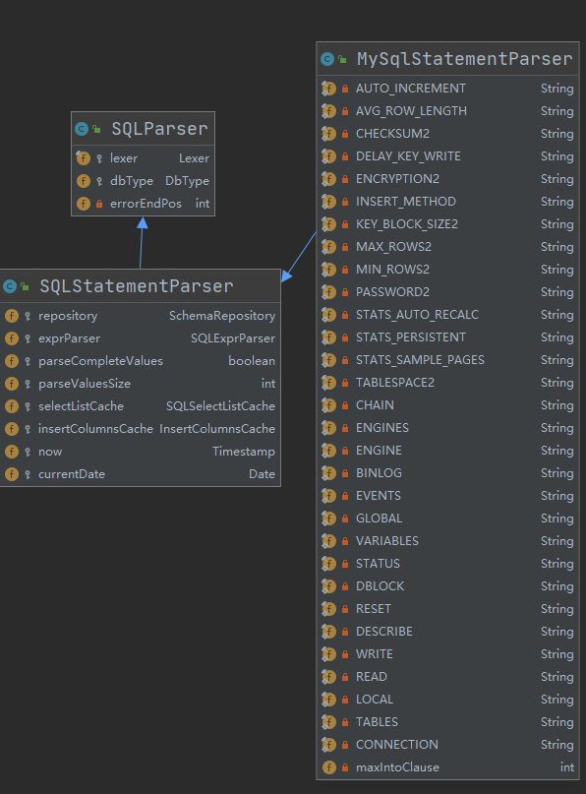Image resolution: width=586 pixels, height=794 pixels.
Task: Click the lock icon next to CONNECTION
Action: [345, 745]
